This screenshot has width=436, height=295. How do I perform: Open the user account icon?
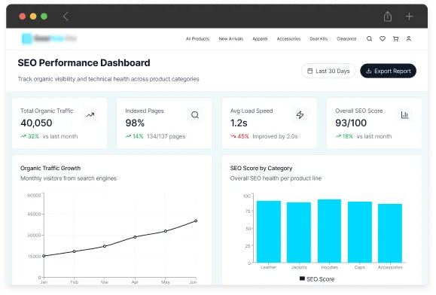click(409, 38)
